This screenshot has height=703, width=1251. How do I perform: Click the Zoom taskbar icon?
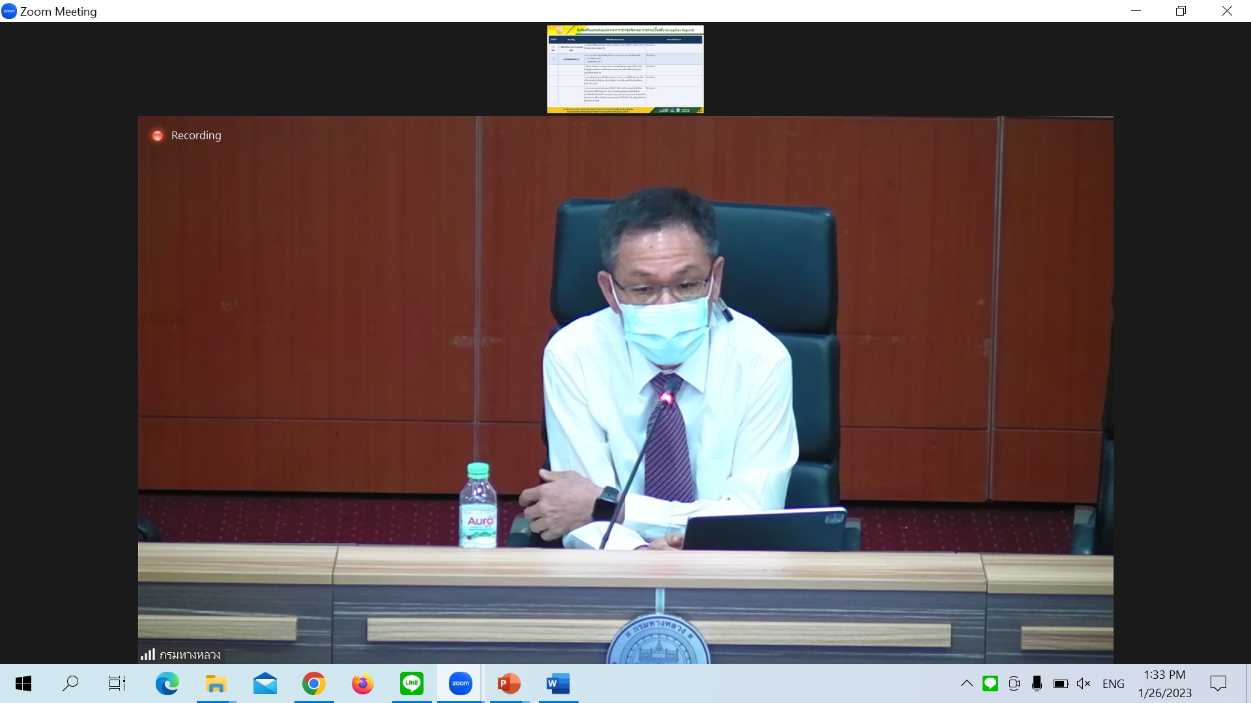pos(460,683)
